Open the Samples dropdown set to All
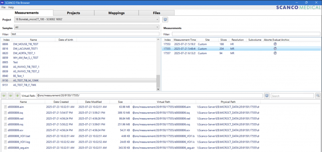This screenshot has height=152, width=322. 87,27
